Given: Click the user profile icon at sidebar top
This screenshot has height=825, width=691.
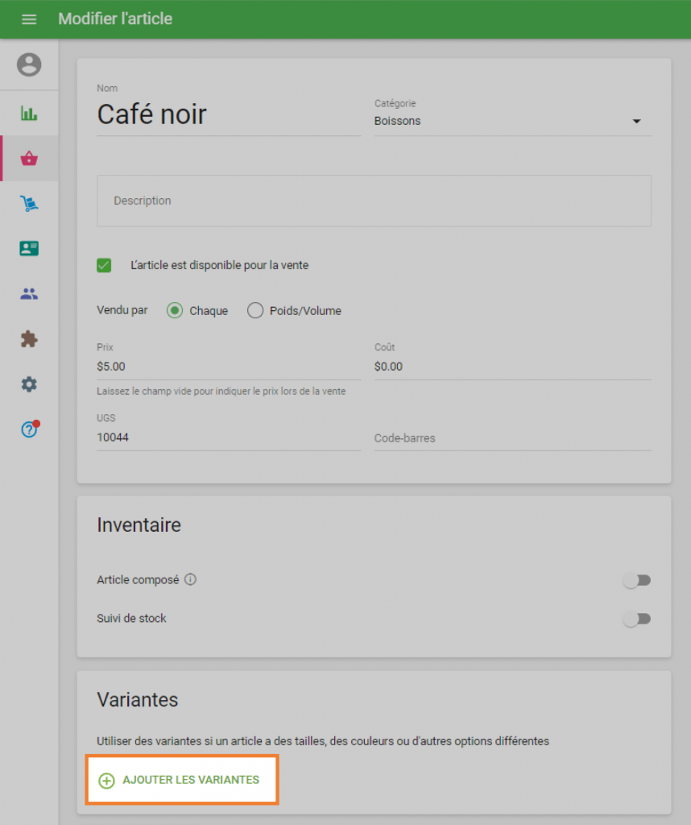Looking at the screenshot, I should pos(29,64).
